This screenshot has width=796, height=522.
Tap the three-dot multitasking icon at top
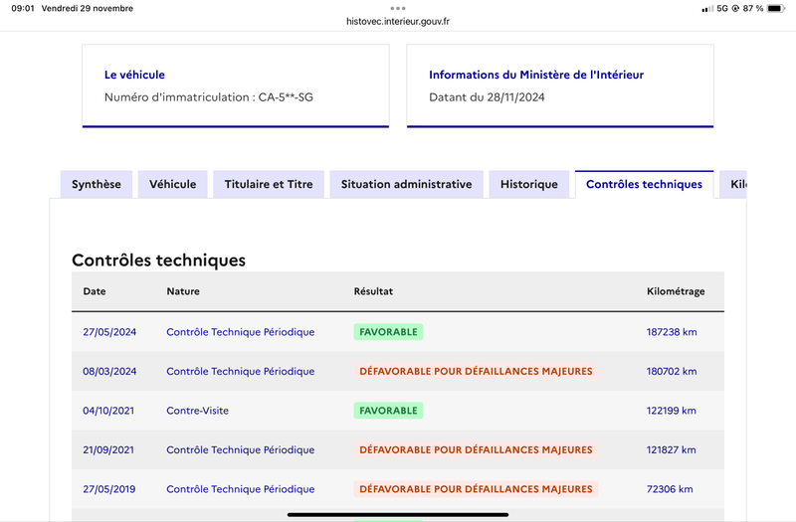point(398,8)
